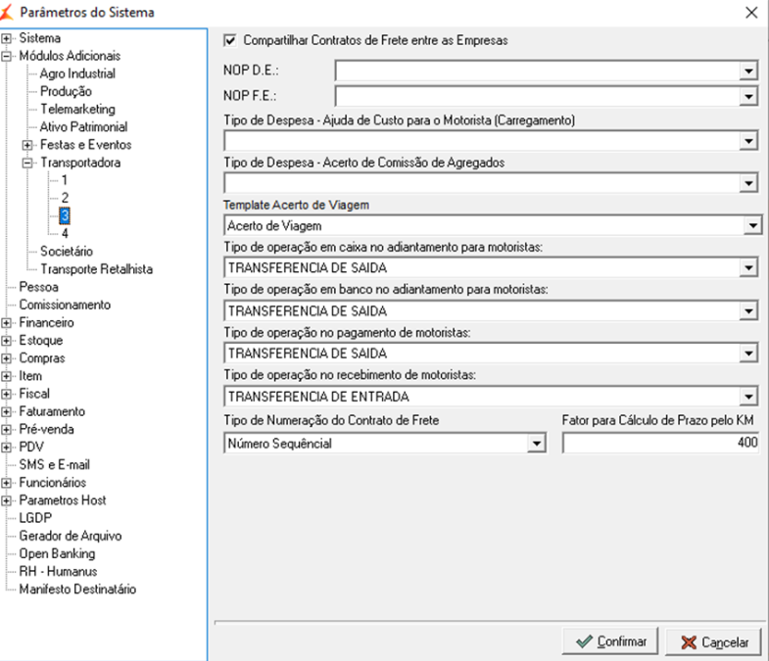Select Ativo Patrimonial in the tree
This screenshot has width=769, height=661.
tap(83, 127)
